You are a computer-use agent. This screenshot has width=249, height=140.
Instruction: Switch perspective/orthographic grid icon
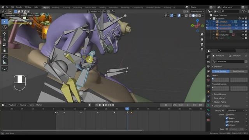(x=202, y=49)
